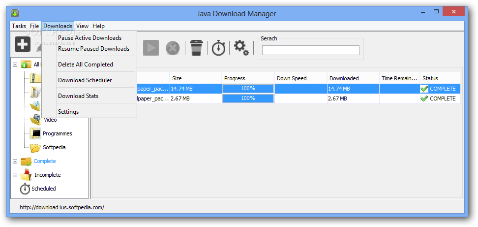Screen dimensions: 478x227
Task: Click the Softpedia folder icon
Action: (35, 147)
